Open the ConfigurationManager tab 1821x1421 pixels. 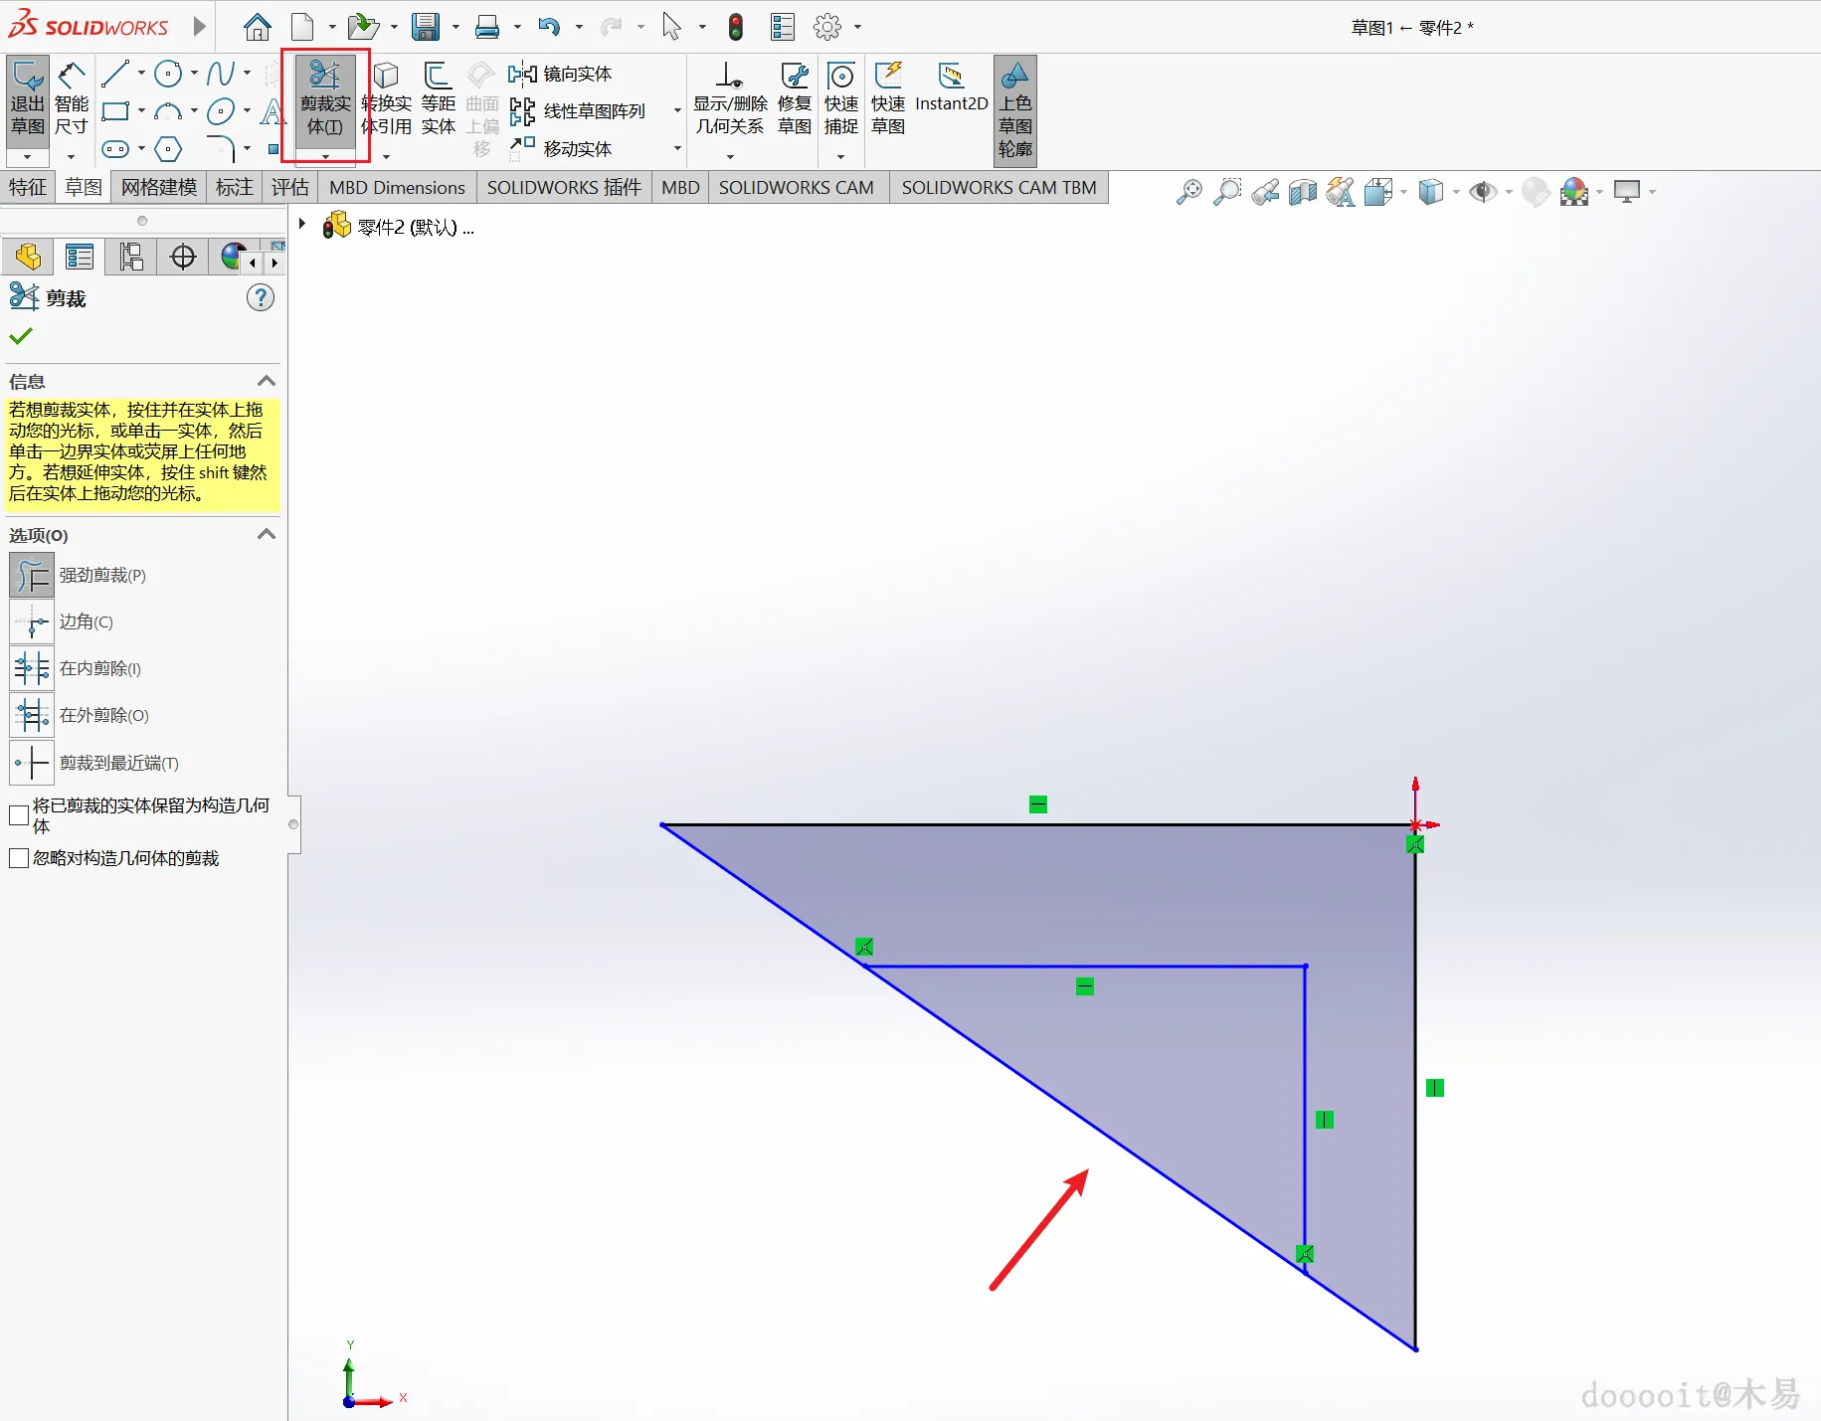click(131, 258)
